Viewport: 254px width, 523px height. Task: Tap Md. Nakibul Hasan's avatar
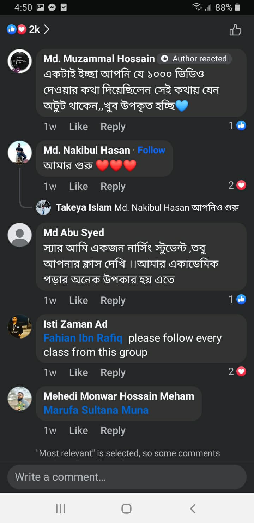pyautogui.click(x=20, y=153)
